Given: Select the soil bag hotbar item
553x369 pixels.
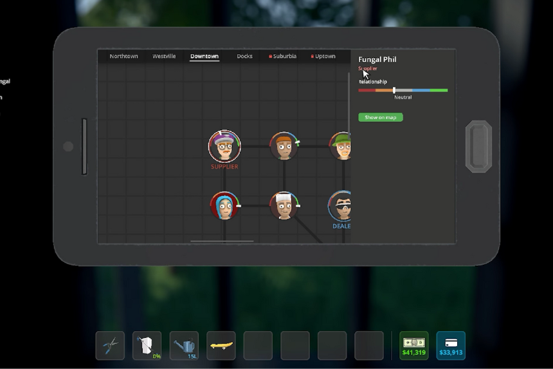Looking at the screenshot, I should point(147,346).
